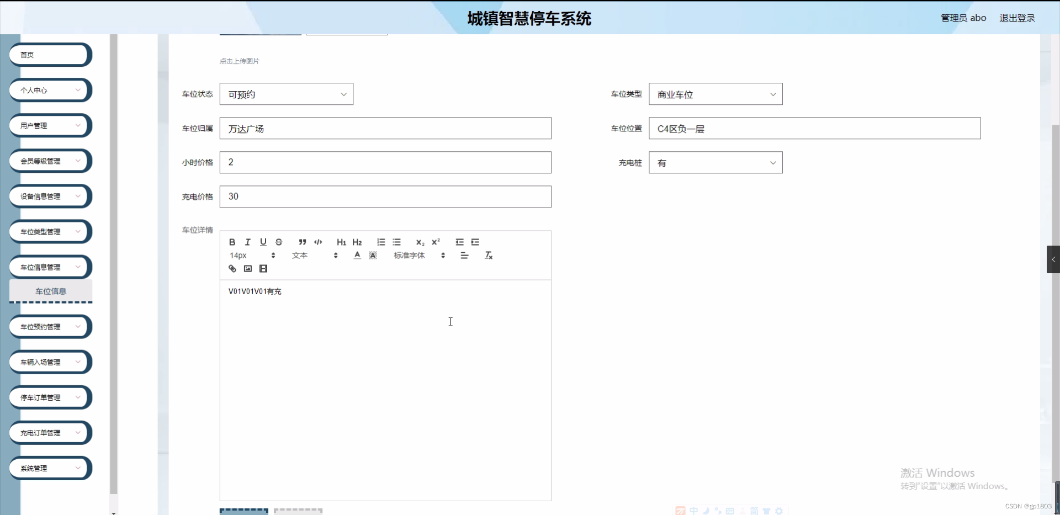
Task: Expand the 系统管理 sidebar menu
Action: pos(50,468)
